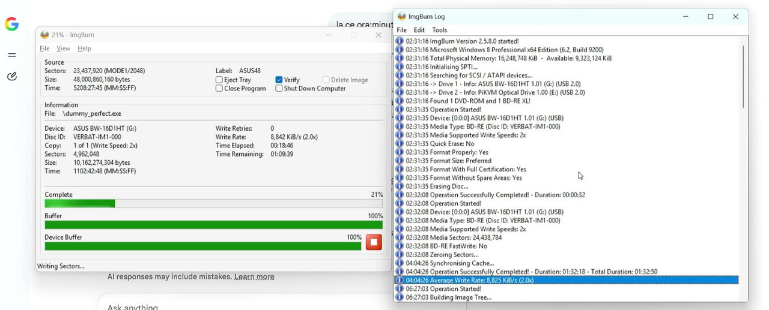Image resolution: width=769 pixels, height=310 pixels.
Task: Click the info icon beside Average Write Rate entry
Action: pyautogui.click(x=400, y=280)
